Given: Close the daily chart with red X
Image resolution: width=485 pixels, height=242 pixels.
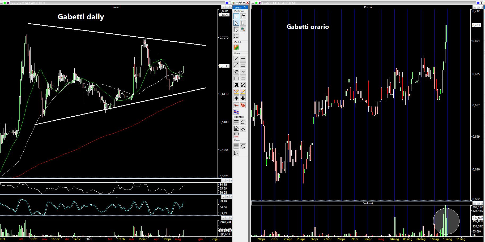Looking at the screenshot, I should (248, 3).
